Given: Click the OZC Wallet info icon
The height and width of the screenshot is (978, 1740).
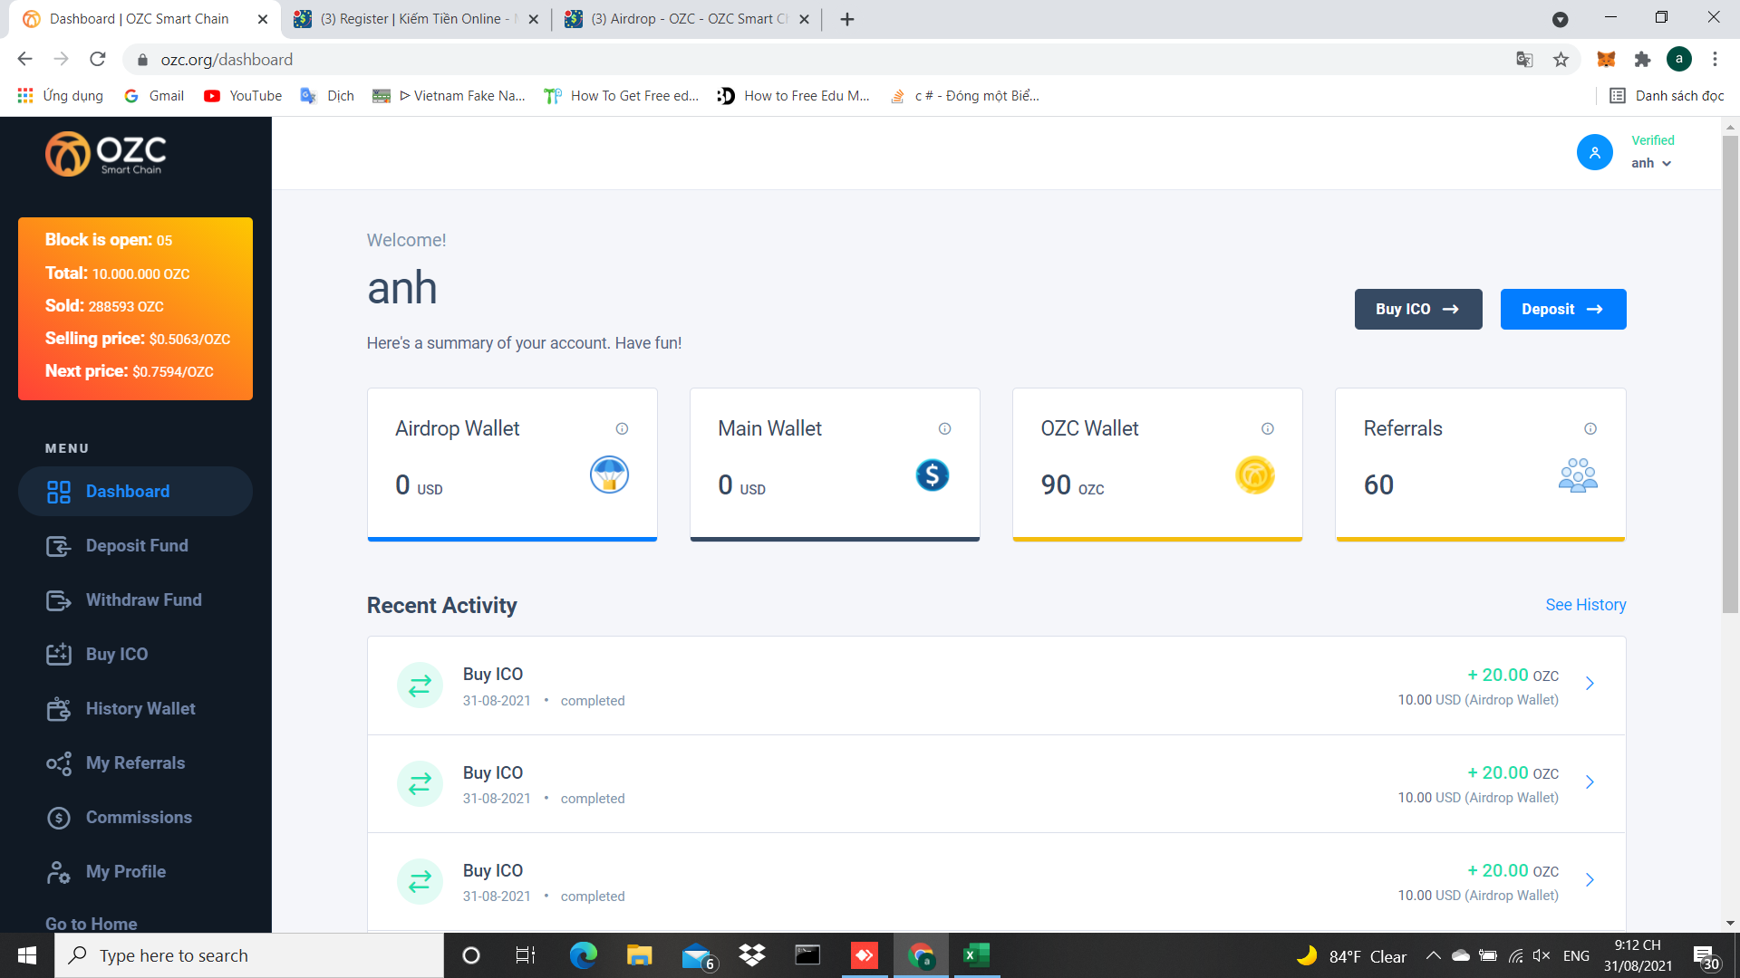Looking at the screenshot, I should click(1268, 428).
